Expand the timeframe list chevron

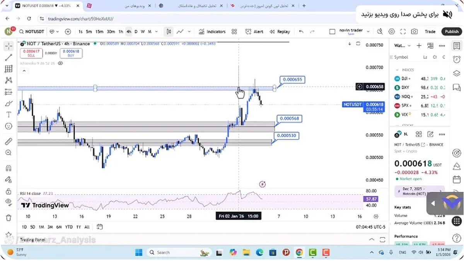click(156, 32)
